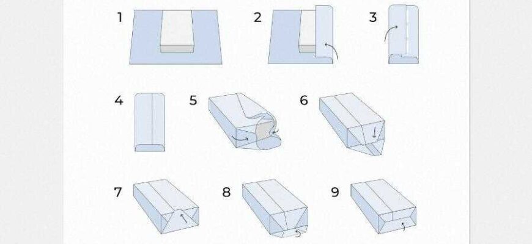Click the curled arrow in step 8
This screenshot has width=532, height=244.
[x=297, y=233]
